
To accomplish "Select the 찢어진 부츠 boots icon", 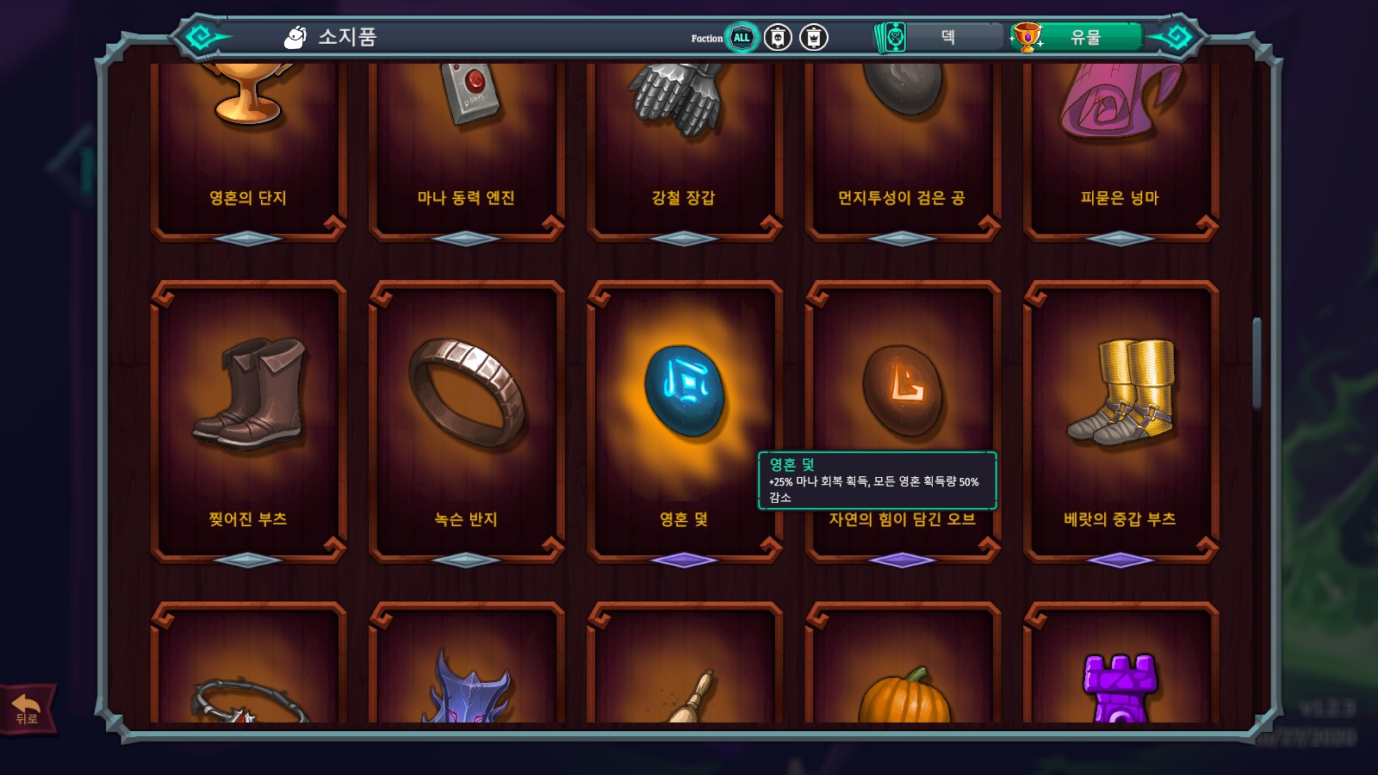I will [x=249, y=394].
